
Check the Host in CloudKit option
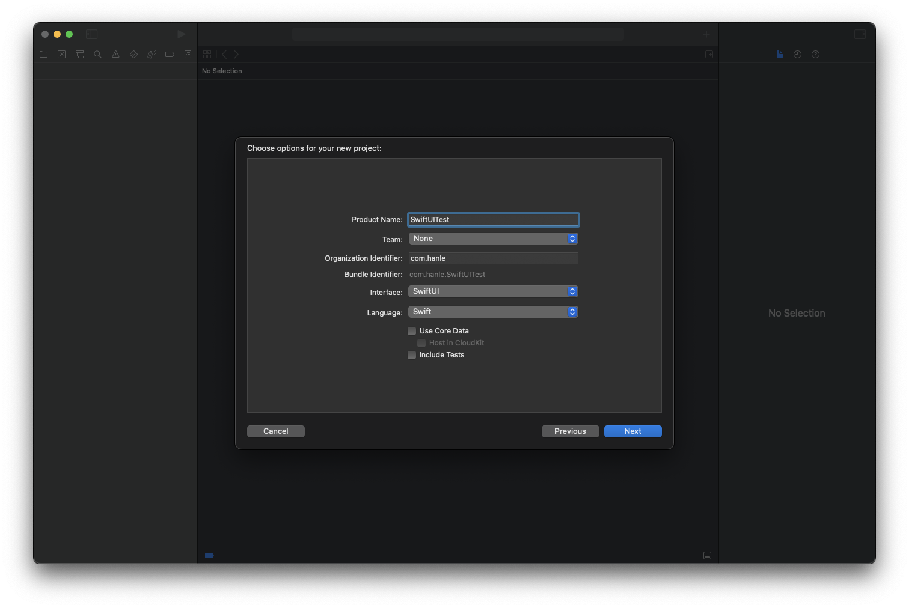tap(421, 343)
